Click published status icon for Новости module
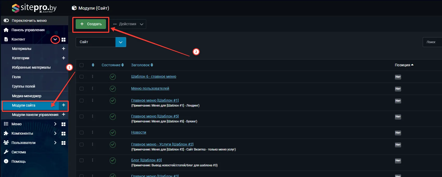Screen dimensions: 442x177 pyautogui.click(x=113, y=133)
